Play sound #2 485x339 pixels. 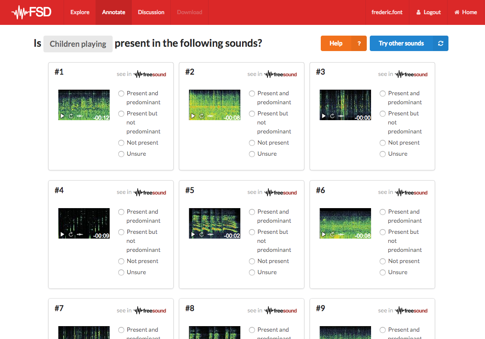point(193,116)
